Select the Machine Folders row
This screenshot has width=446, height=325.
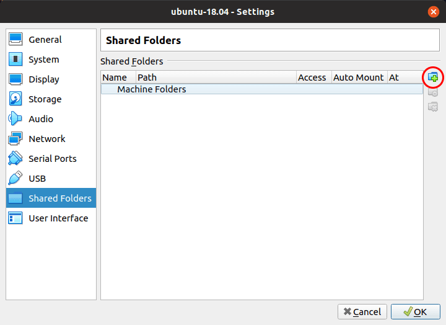262,89
